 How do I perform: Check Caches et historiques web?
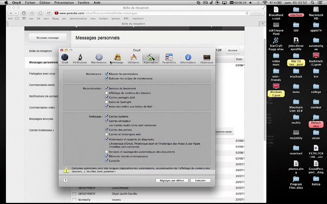[x=106, y=134]
